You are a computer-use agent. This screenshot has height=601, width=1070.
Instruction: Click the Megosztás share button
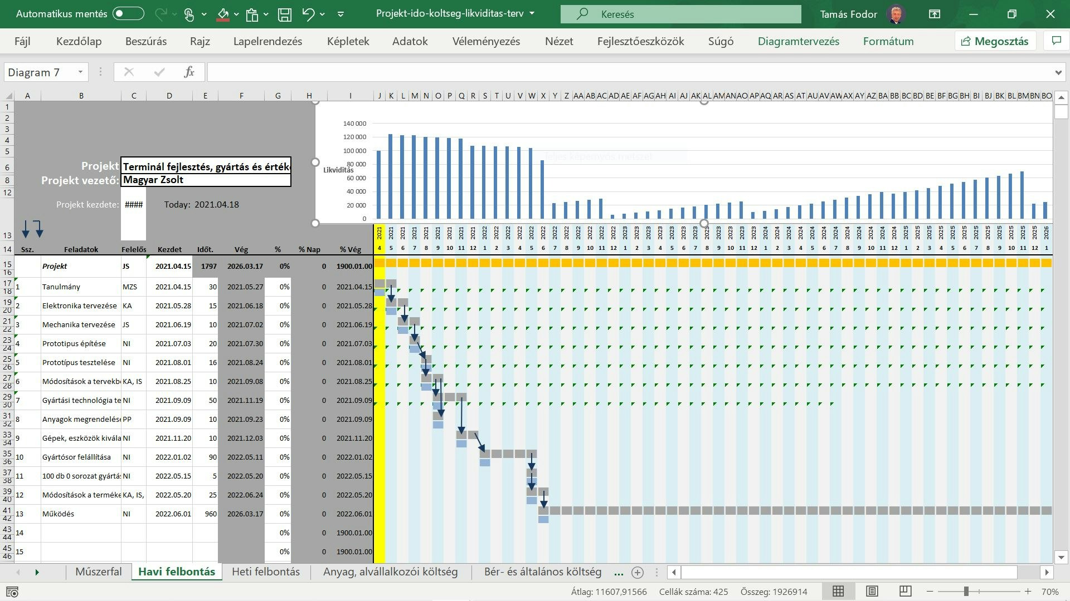(x=995, y=41)
